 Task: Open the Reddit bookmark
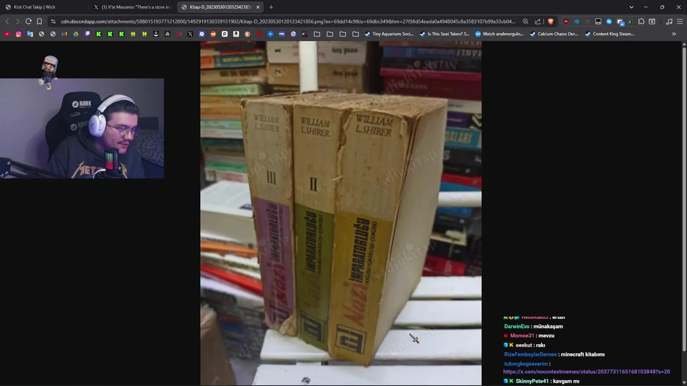[213, 34]
